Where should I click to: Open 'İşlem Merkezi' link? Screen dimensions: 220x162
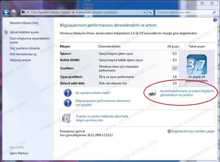[19, 153]
